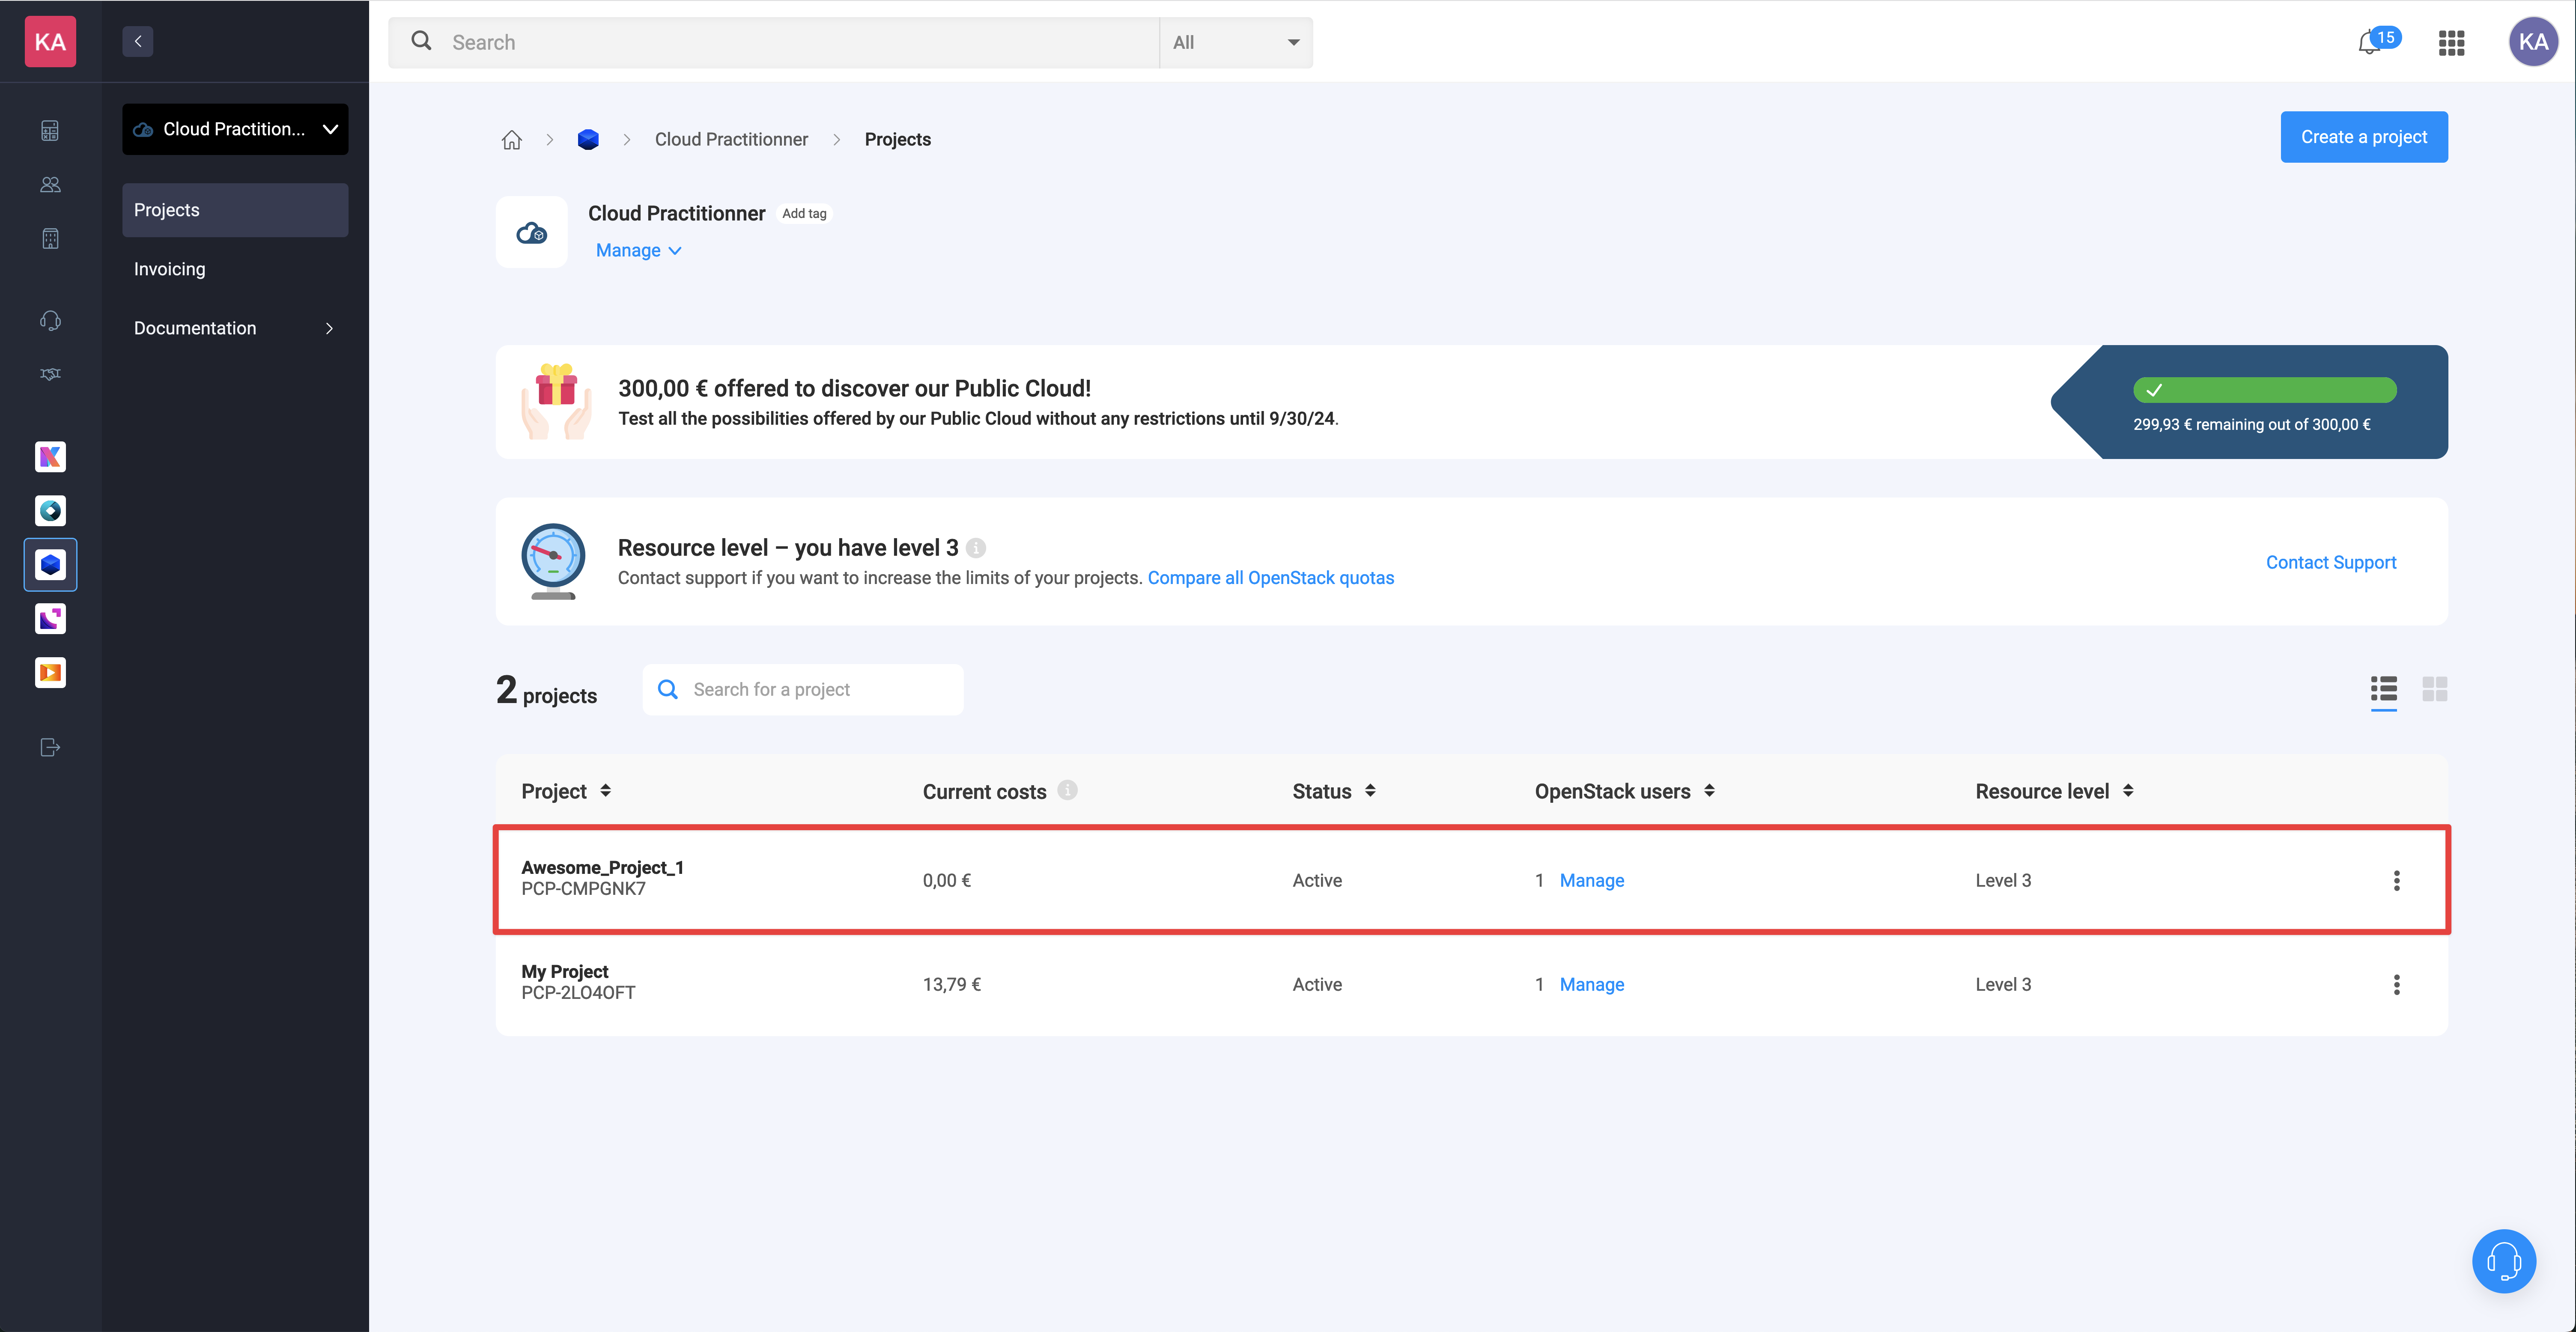This screenshot has height=1332, width=2576.
Task: Open the orange play app icon in rail
Action: [x=50, y=673]
